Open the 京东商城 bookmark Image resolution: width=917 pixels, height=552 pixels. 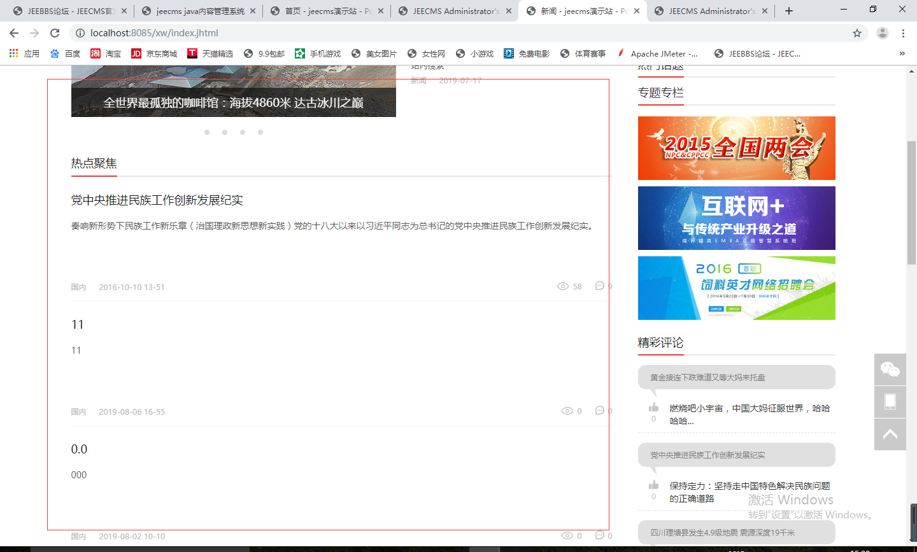(154, 53)
